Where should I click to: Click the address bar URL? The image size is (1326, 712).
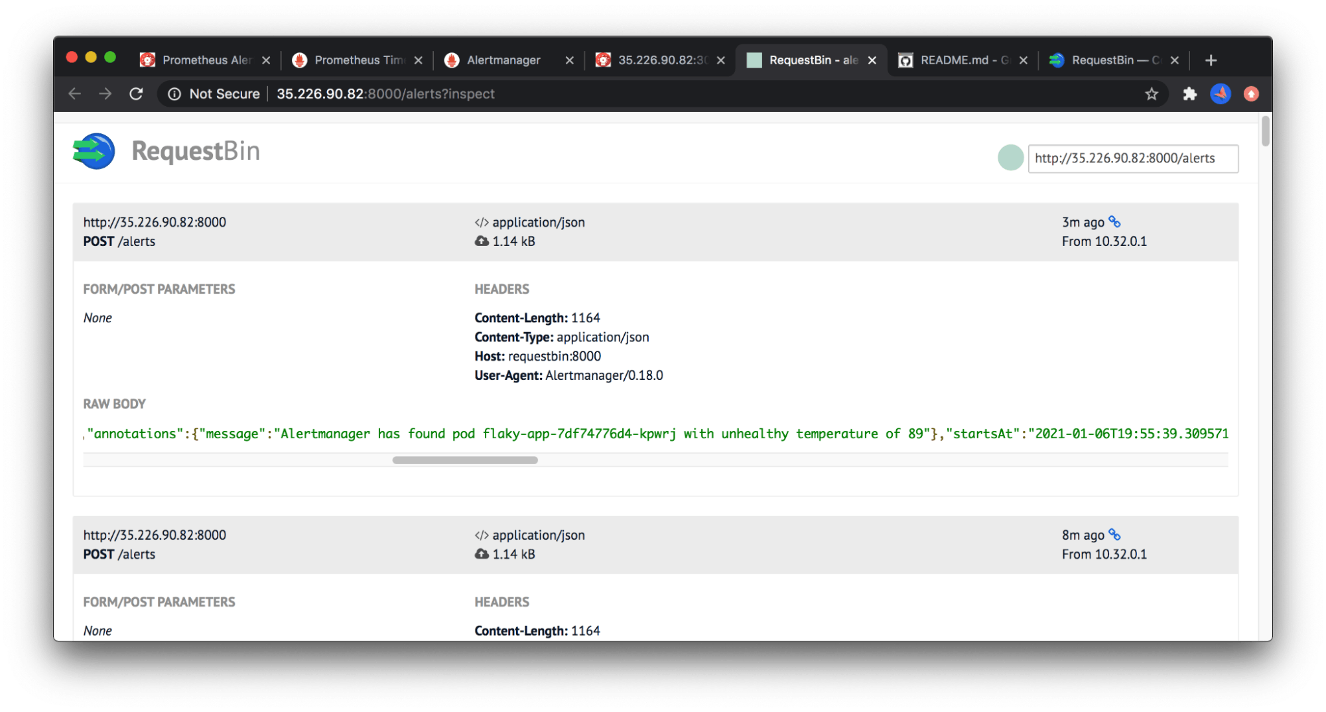[x=385, y=94]
